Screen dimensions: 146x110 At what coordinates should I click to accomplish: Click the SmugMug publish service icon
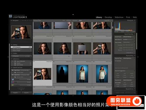(13, 85)
